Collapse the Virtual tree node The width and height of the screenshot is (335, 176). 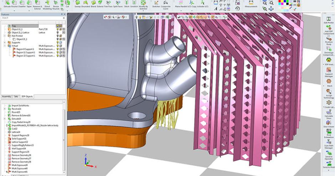click(5, 46)
